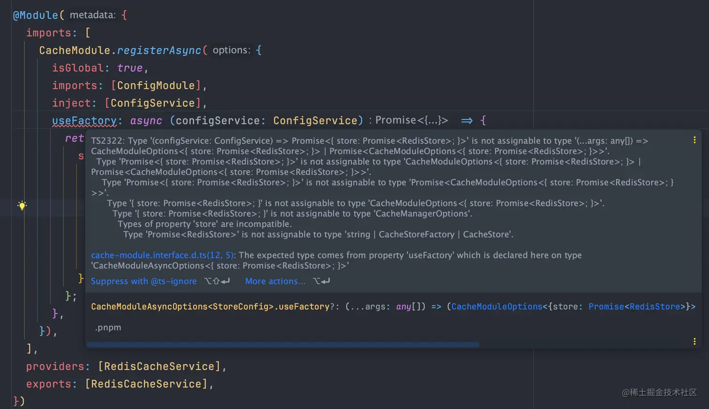Click the true value after isGlobal
The height and width of the screenshot is (409, 709).
[130, 68]
